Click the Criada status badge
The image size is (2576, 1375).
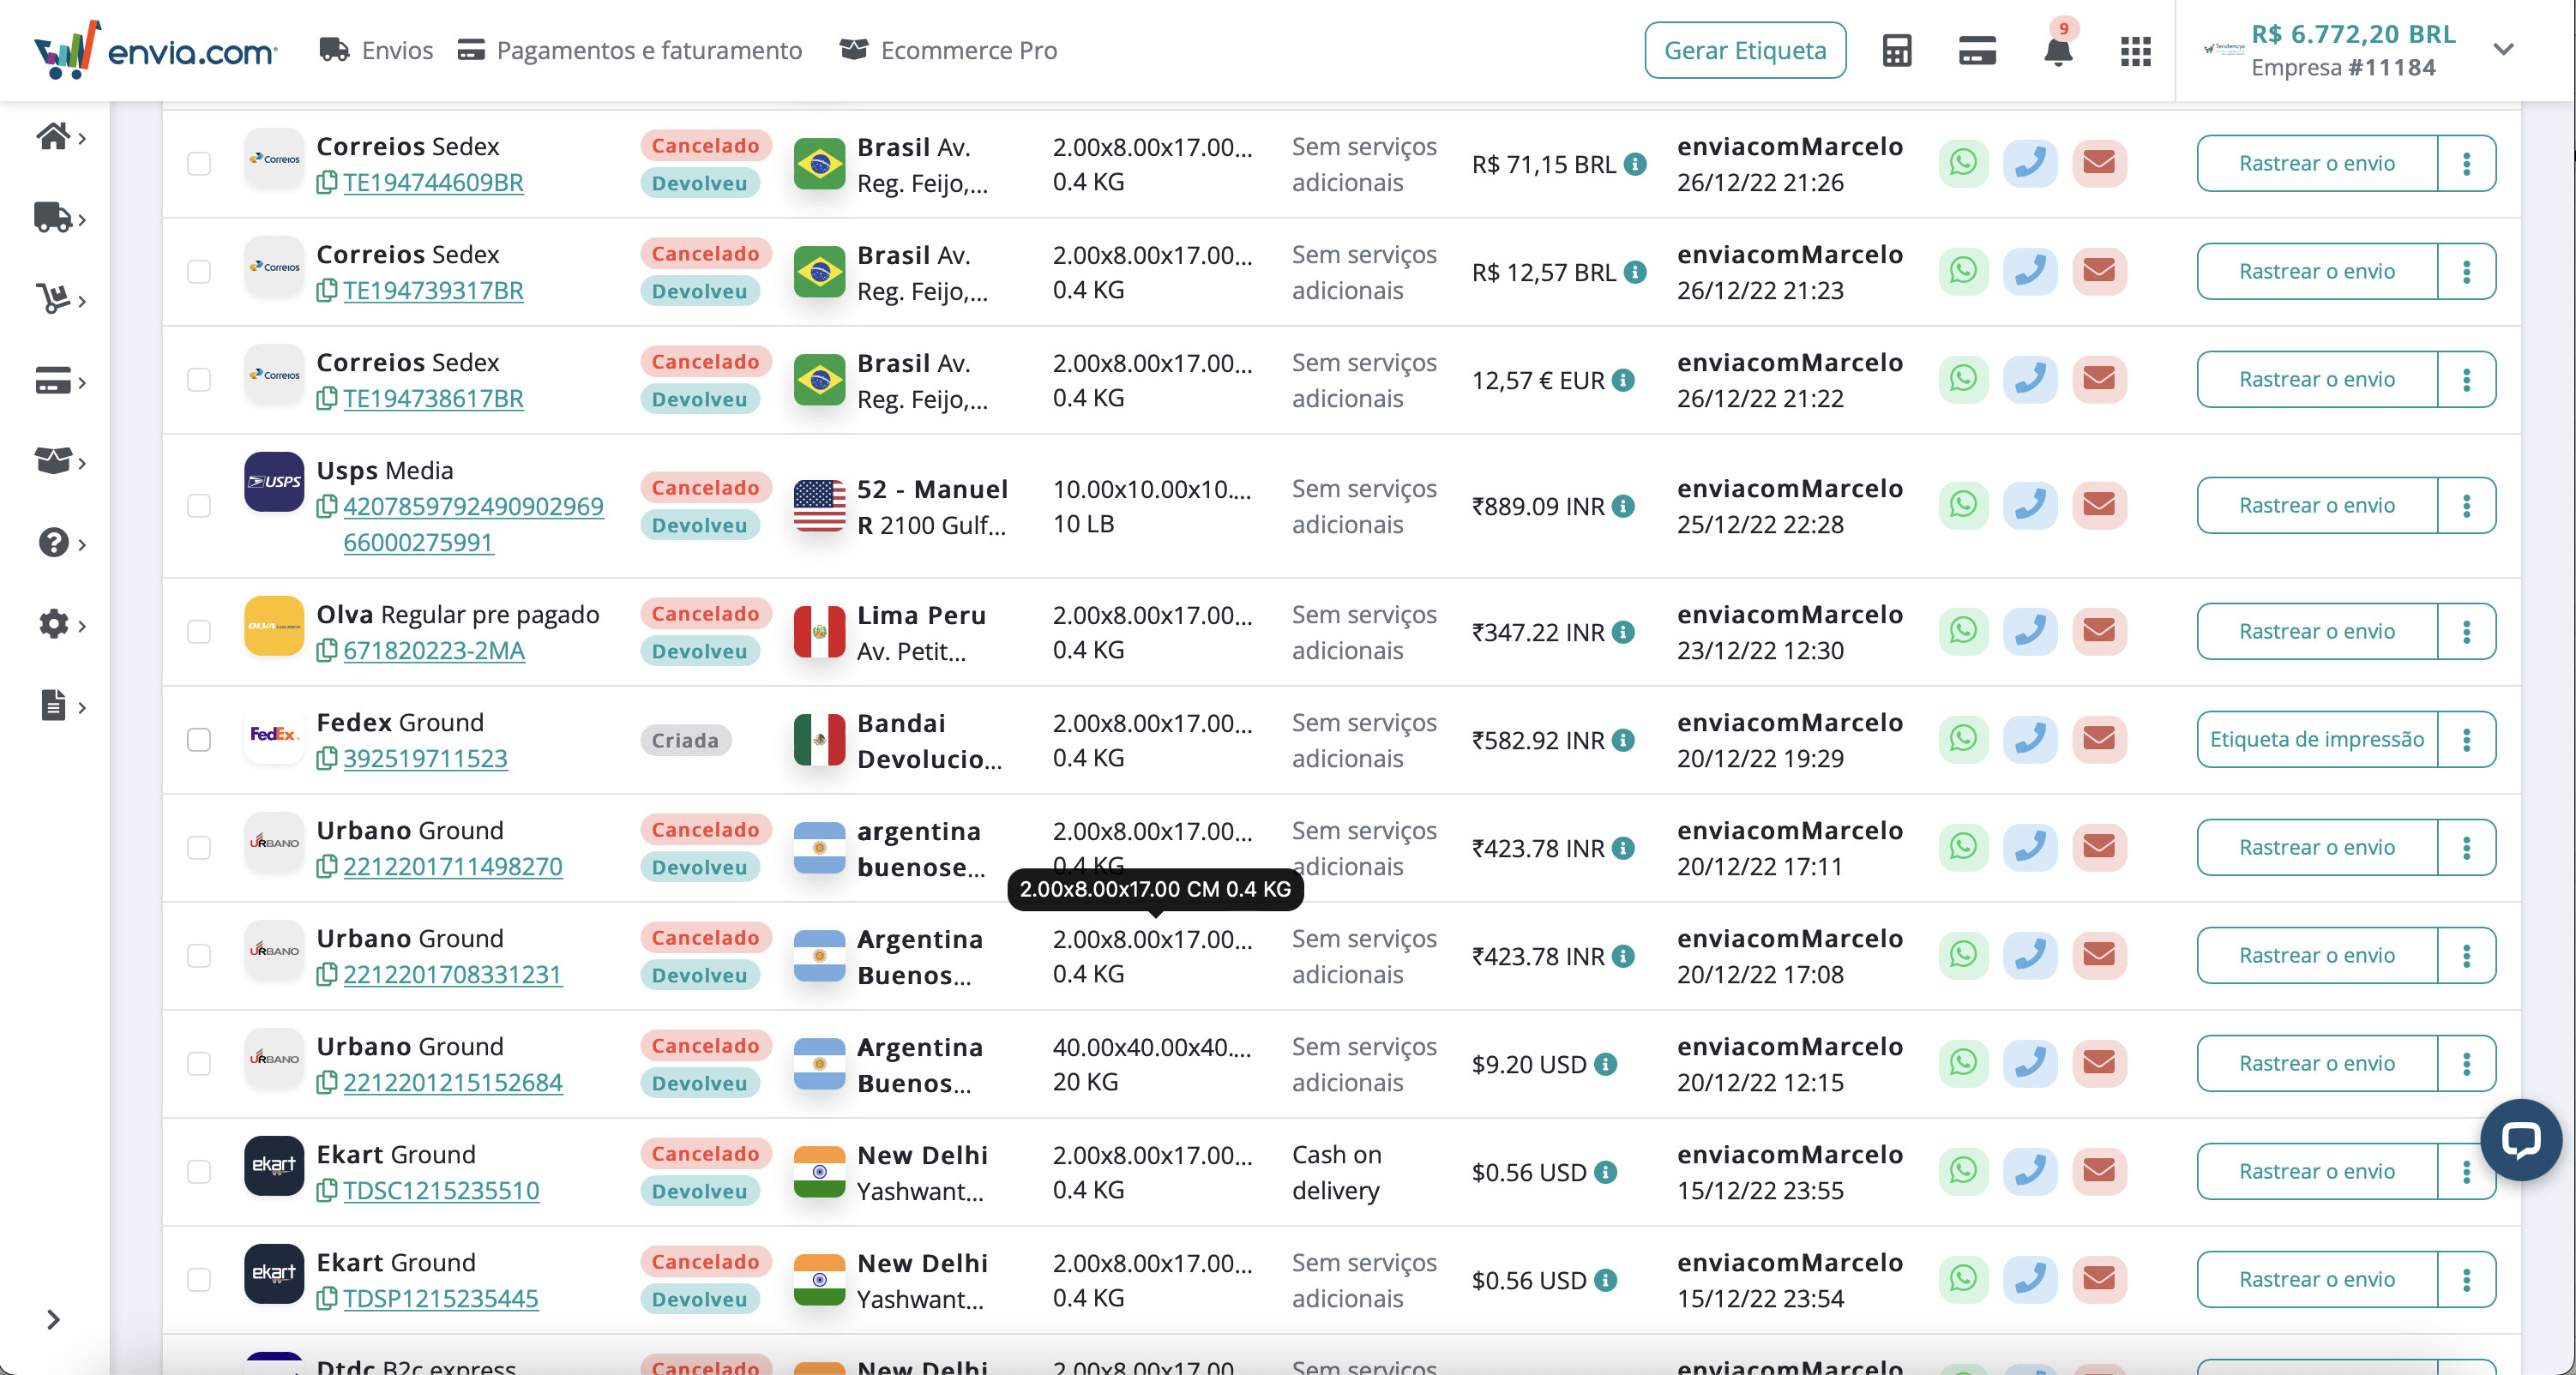(685, 740)
